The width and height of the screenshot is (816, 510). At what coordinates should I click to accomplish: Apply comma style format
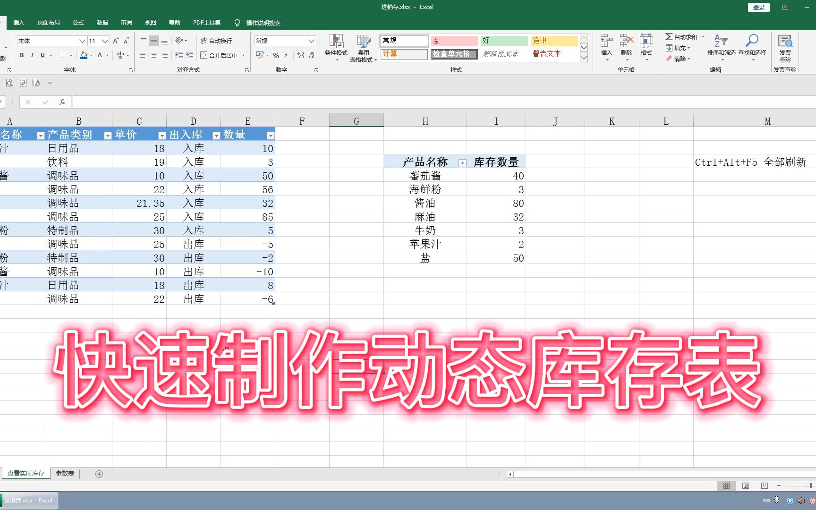pos(286,55)
